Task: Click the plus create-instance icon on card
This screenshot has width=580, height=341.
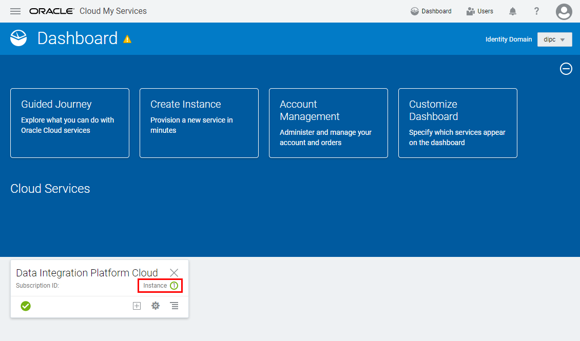Action: click(137, 306)
